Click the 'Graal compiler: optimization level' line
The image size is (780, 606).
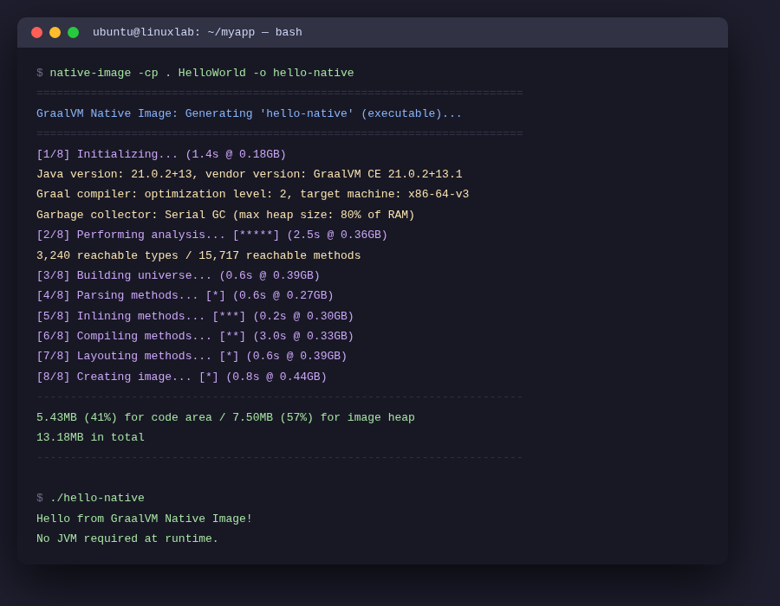click(253, 194)
